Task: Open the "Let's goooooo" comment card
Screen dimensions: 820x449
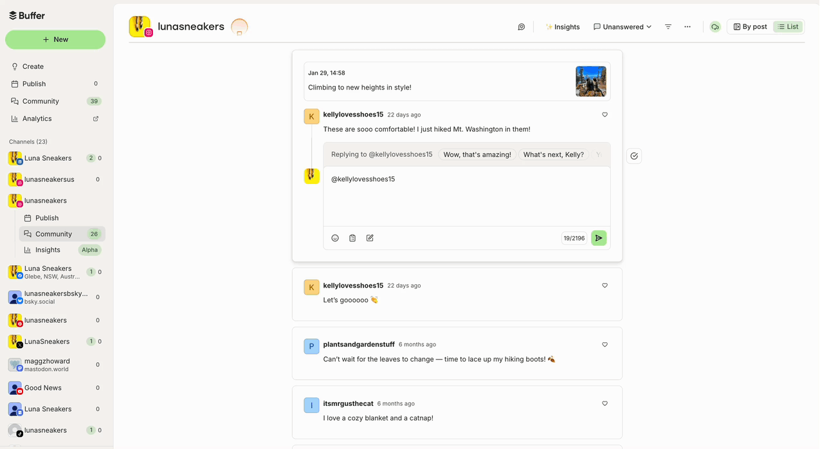Action: (x=457, y=294)
